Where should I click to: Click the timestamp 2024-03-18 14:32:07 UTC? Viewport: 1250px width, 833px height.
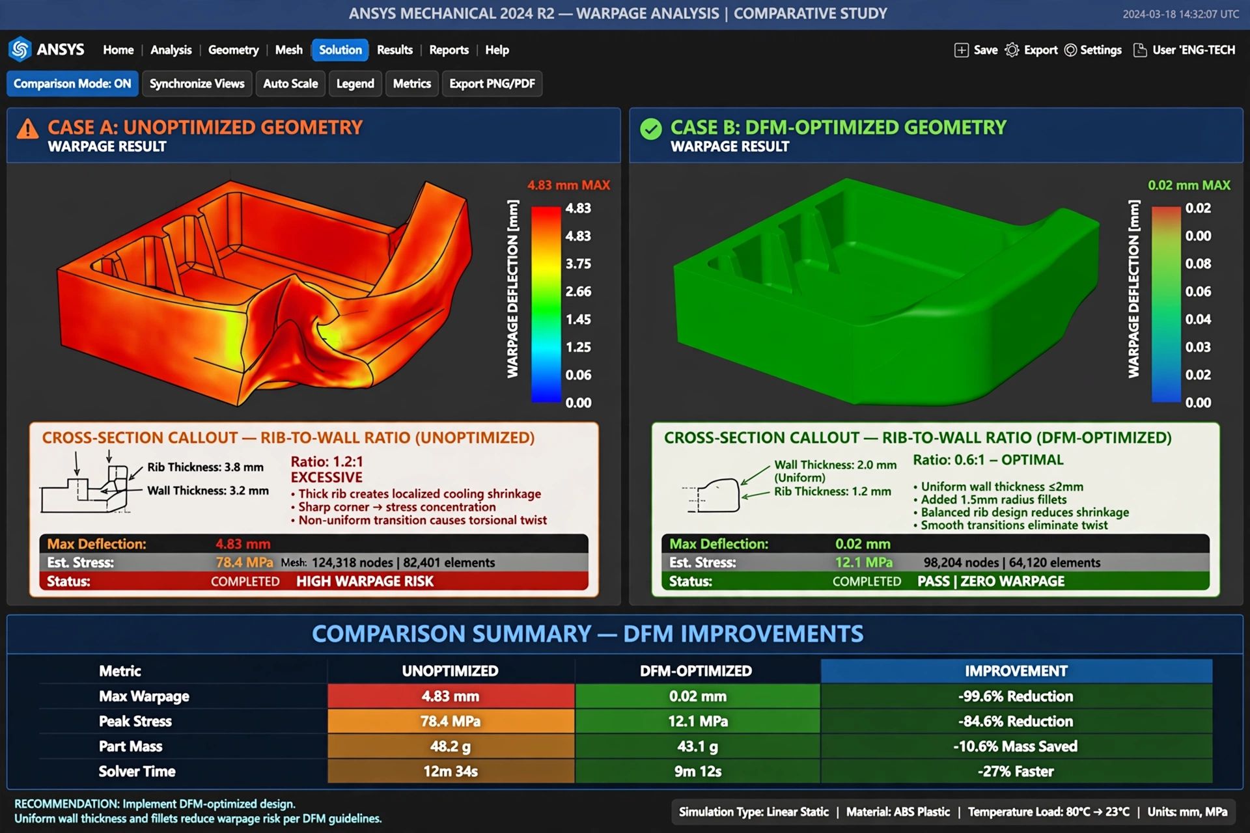coord(1180,14)
